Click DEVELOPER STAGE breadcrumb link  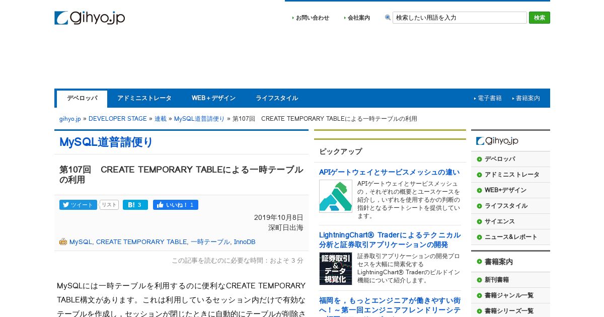click(118, 119)
